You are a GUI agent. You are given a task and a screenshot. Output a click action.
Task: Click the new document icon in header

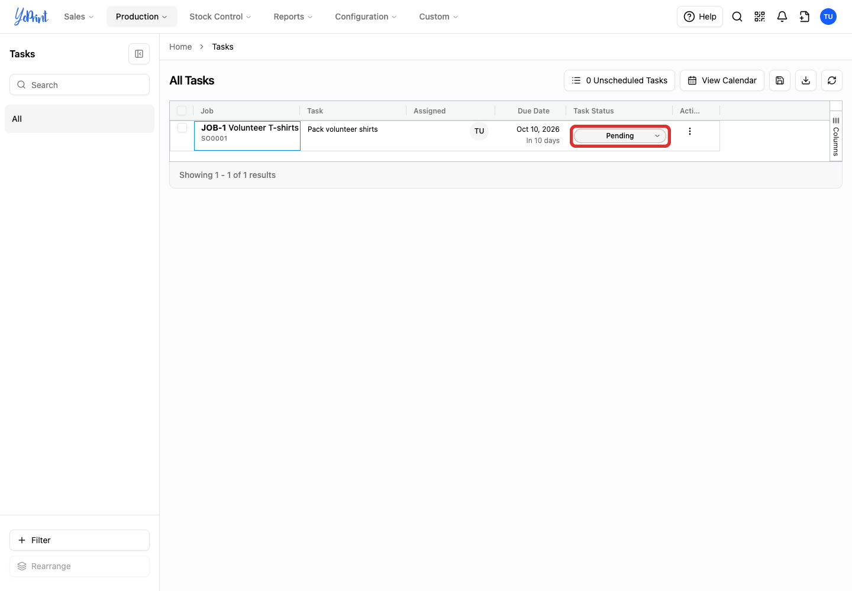click(805, 17)
